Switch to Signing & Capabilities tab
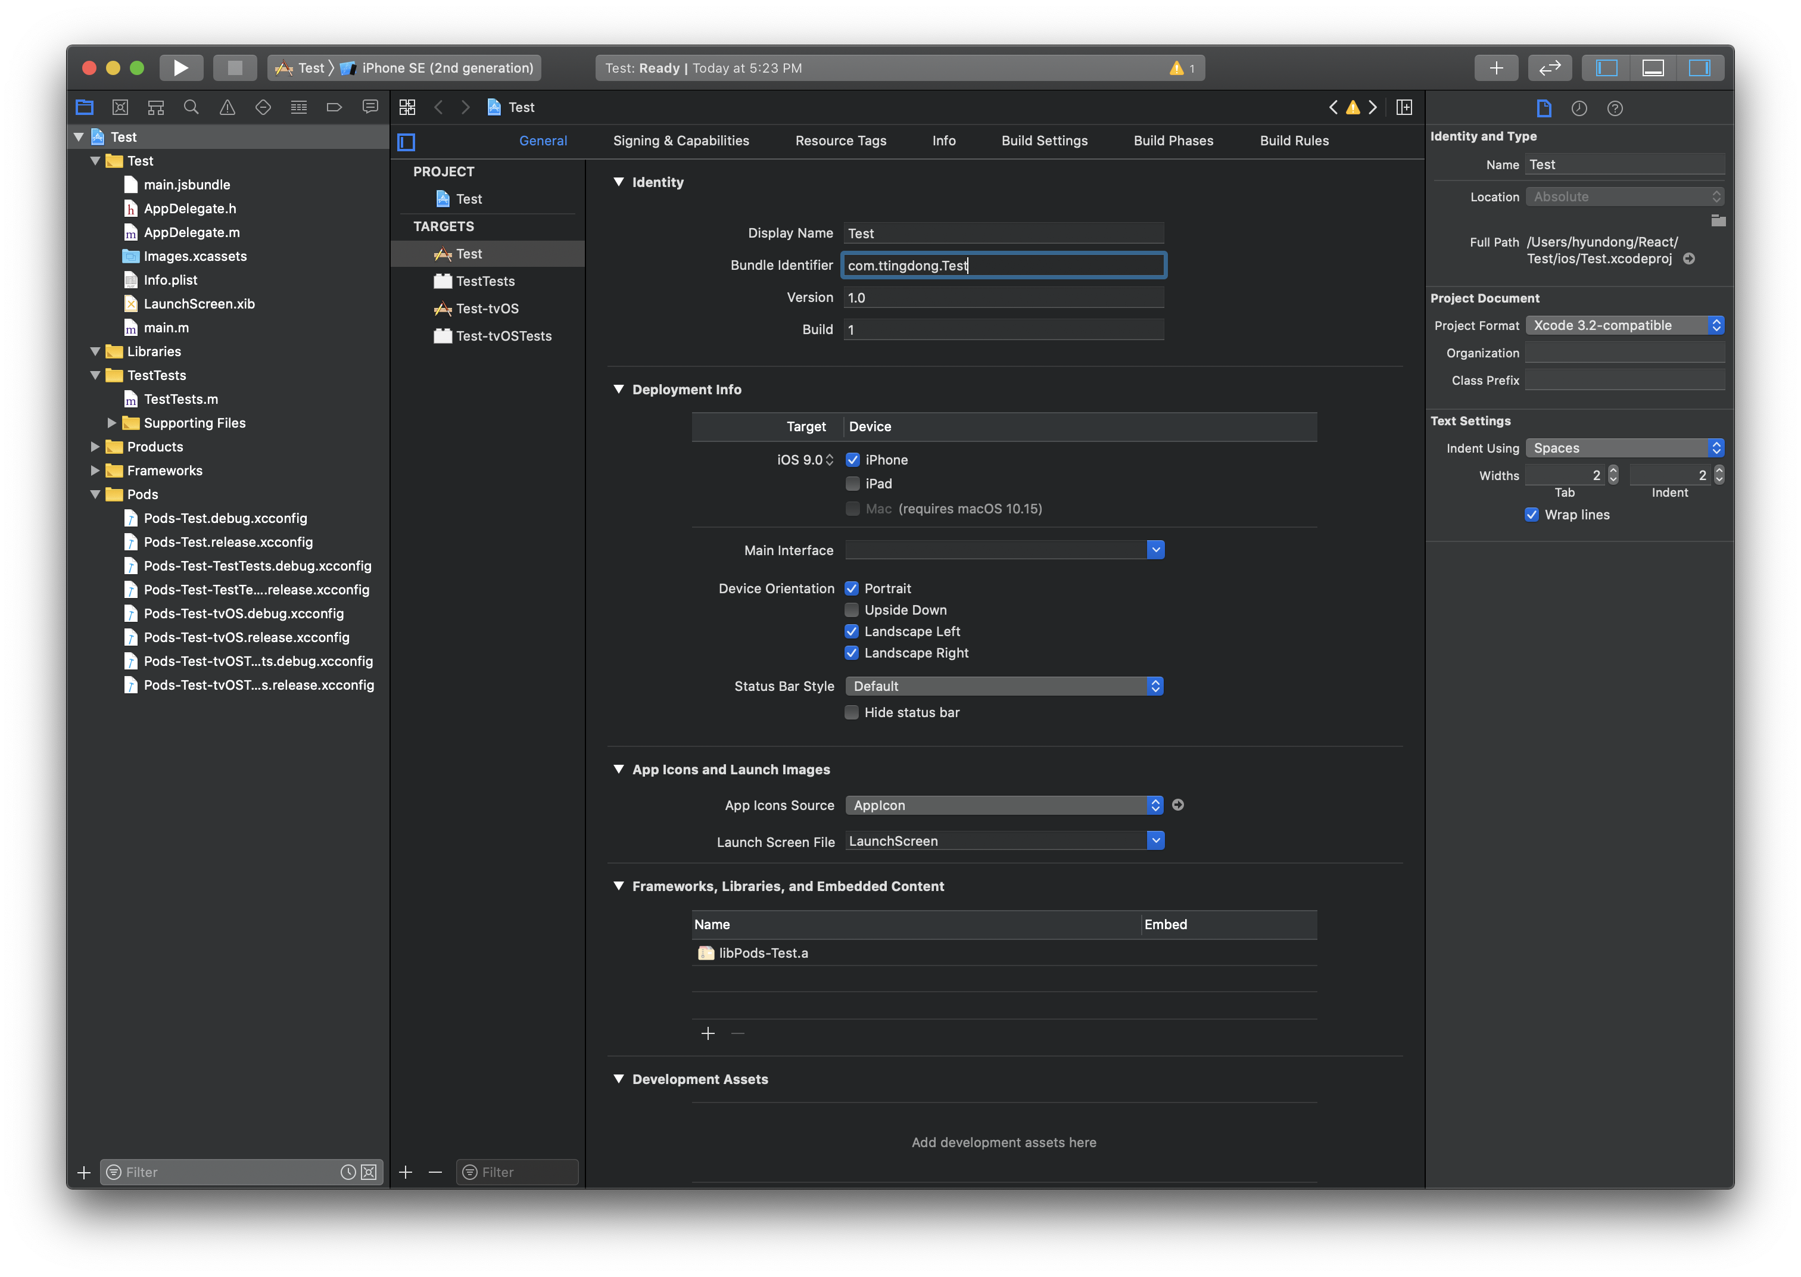This screenshot has height=1277, width=1801. pyautogui.click(x=681, y=141)
